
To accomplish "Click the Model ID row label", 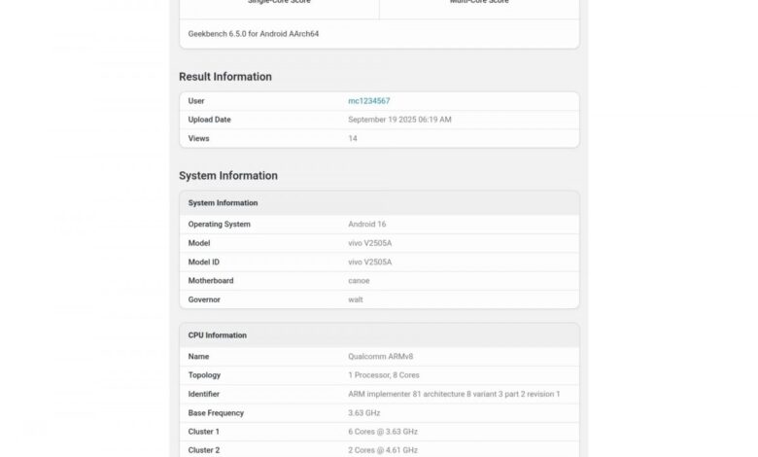I will pos(205,263).
